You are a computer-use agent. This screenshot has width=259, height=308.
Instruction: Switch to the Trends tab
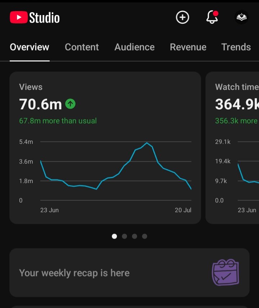(236, 47)
